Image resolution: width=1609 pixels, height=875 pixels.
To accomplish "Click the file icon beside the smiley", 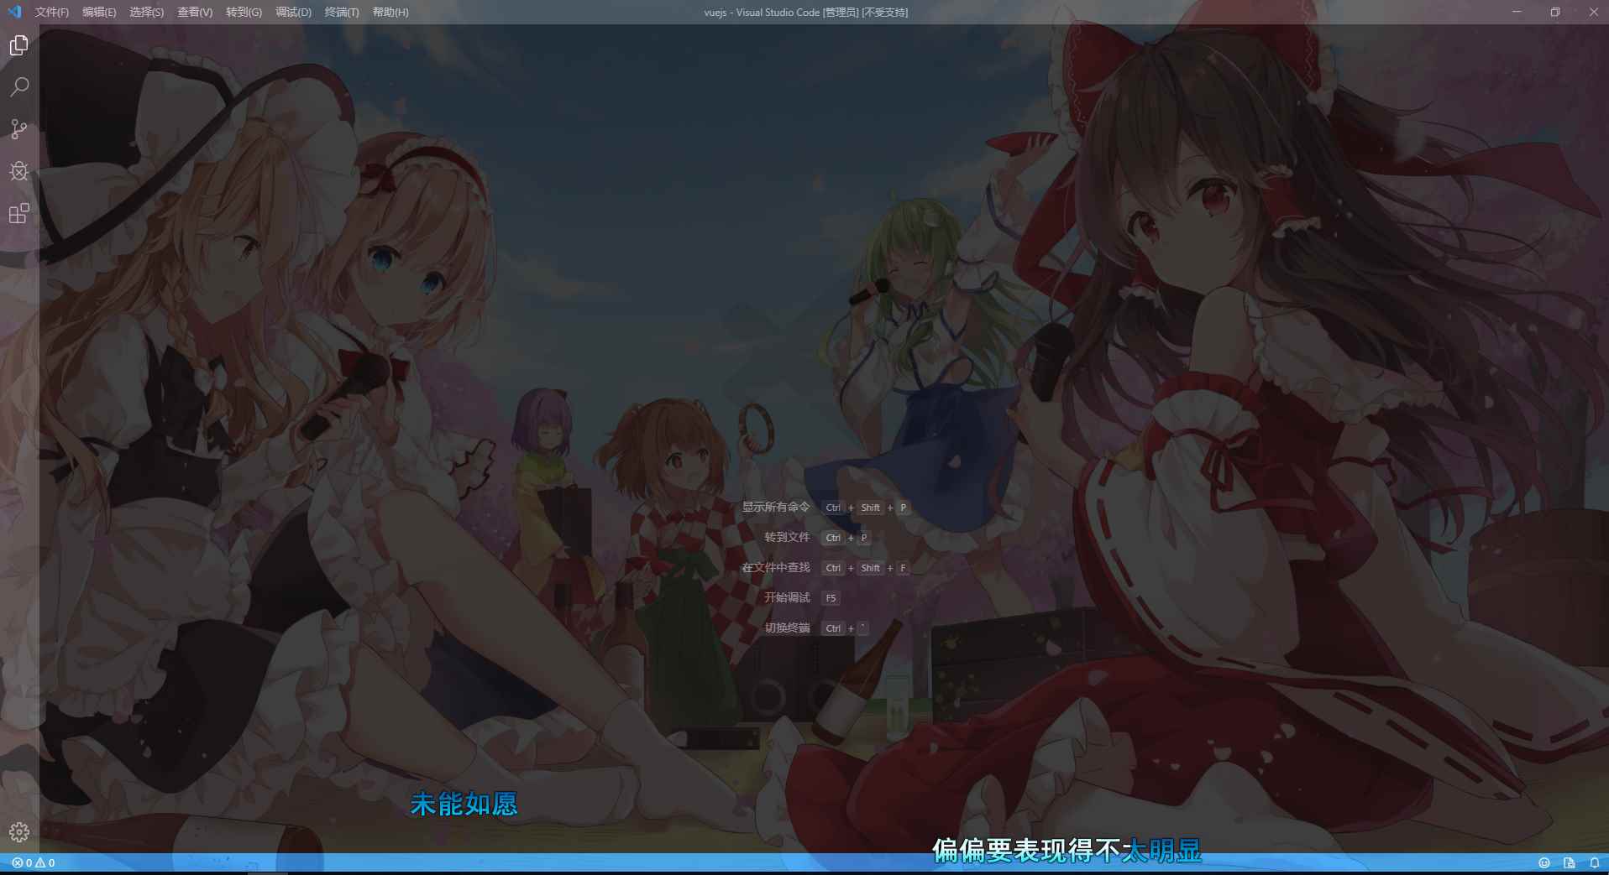I will (x=1569, y=862).
